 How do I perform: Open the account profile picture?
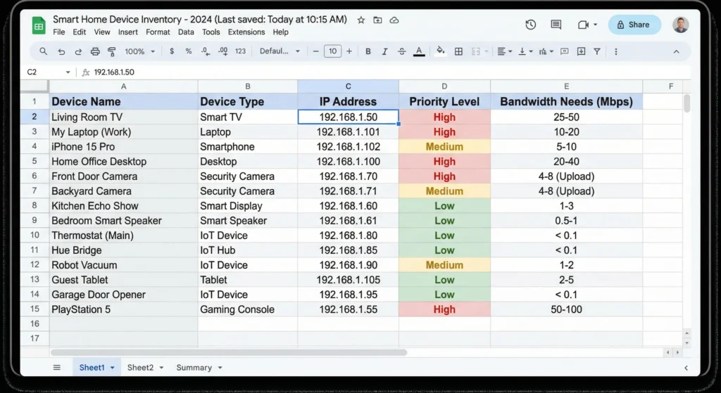pos(681,25)
